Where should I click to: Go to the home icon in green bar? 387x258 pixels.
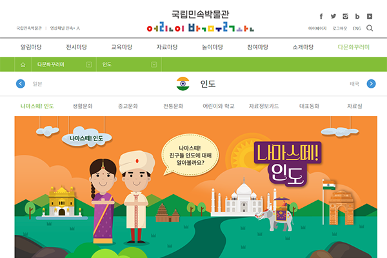click(23, 64)
